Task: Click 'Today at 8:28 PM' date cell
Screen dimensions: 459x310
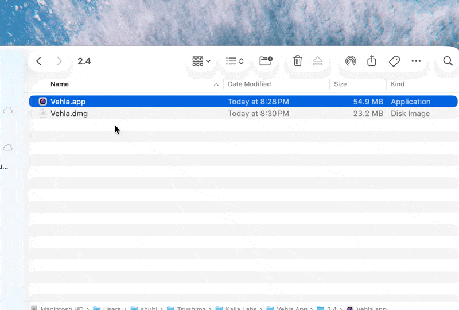Action: coord(259,102)
